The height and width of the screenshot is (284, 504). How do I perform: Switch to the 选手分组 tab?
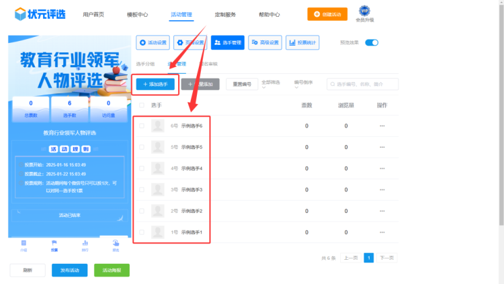pyautogui.click(x=145, y=64)
